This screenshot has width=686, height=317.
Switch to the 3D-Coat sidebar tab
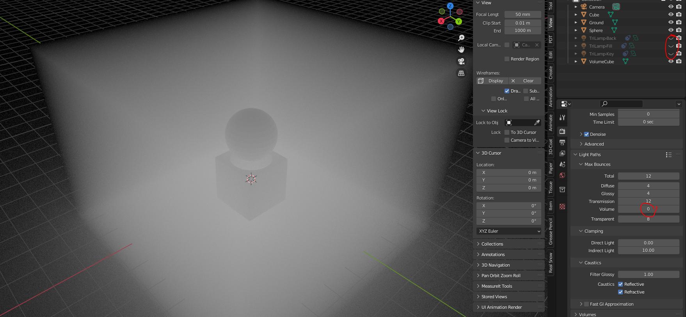pos(551,146)
